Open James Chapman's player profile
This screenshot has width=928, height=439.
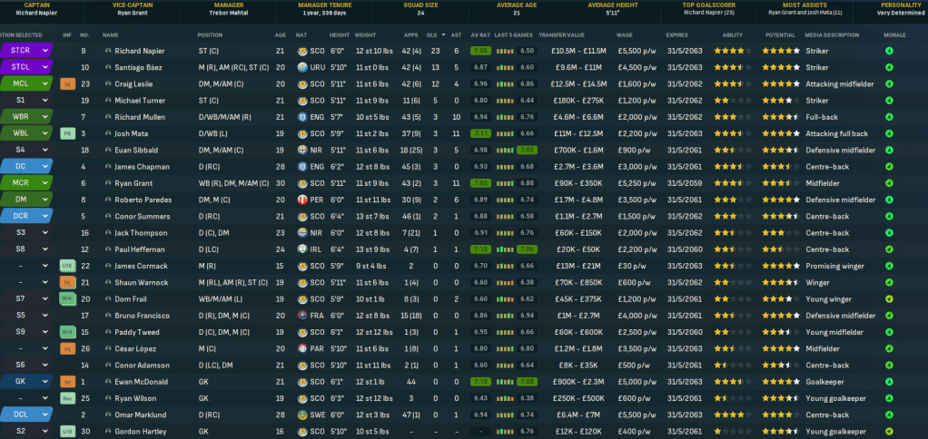click(141, 167)
